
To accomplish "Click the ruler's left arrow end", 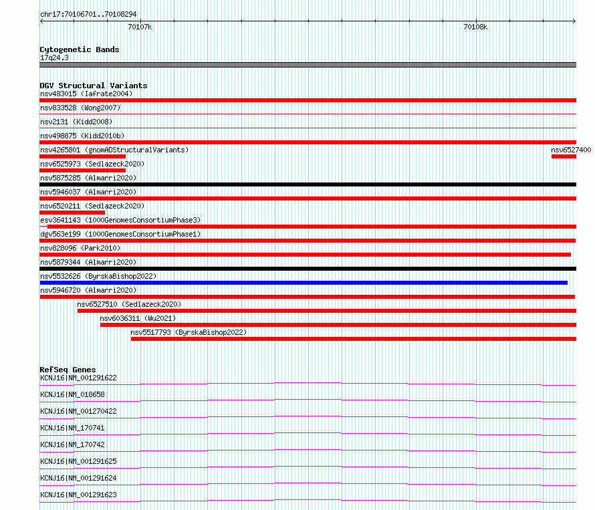I will [x=41, y=21].
